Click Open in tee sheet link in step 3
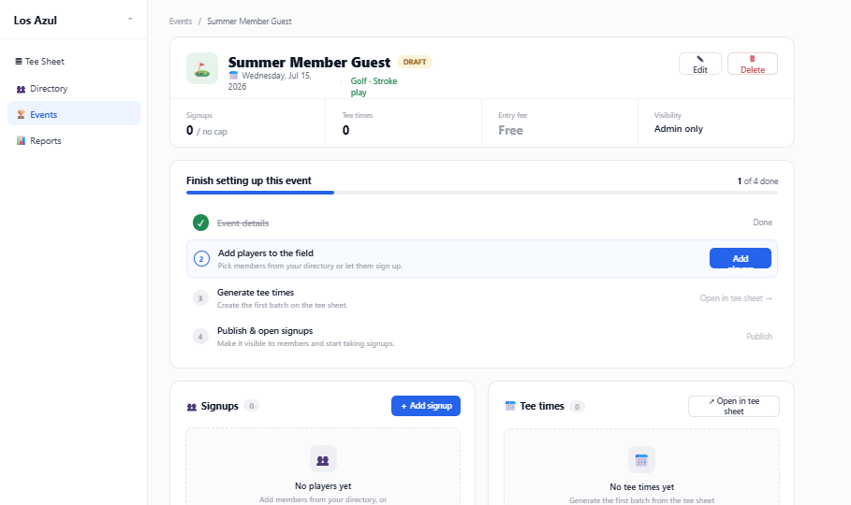The image size is (851, 505). 736,297
